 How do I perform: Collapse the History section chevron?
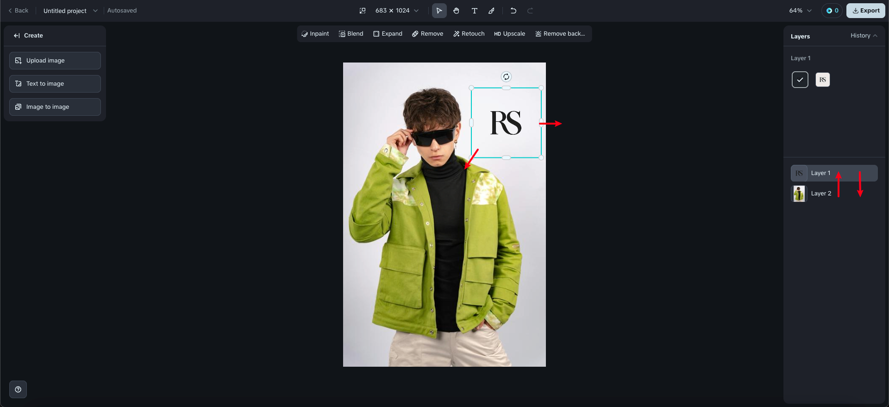875,36
